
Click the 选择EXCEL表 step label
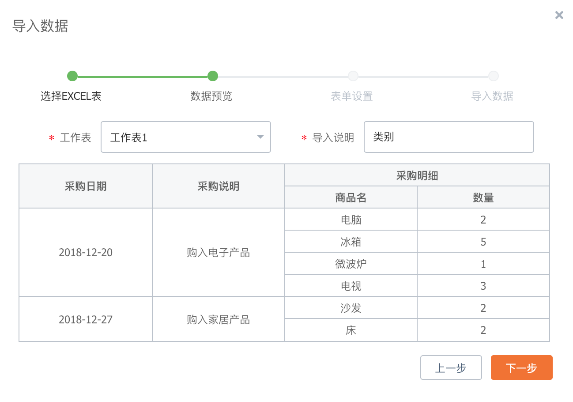point(71,96)
